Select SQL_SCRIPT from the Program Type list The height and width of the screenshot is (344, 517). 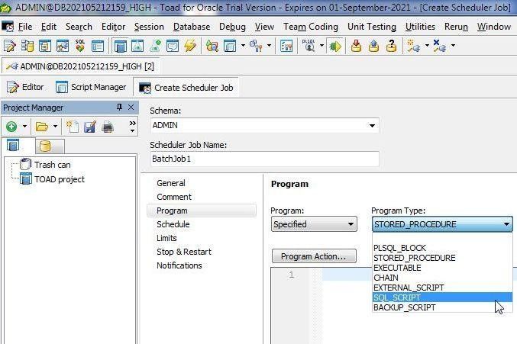(442, 297)
